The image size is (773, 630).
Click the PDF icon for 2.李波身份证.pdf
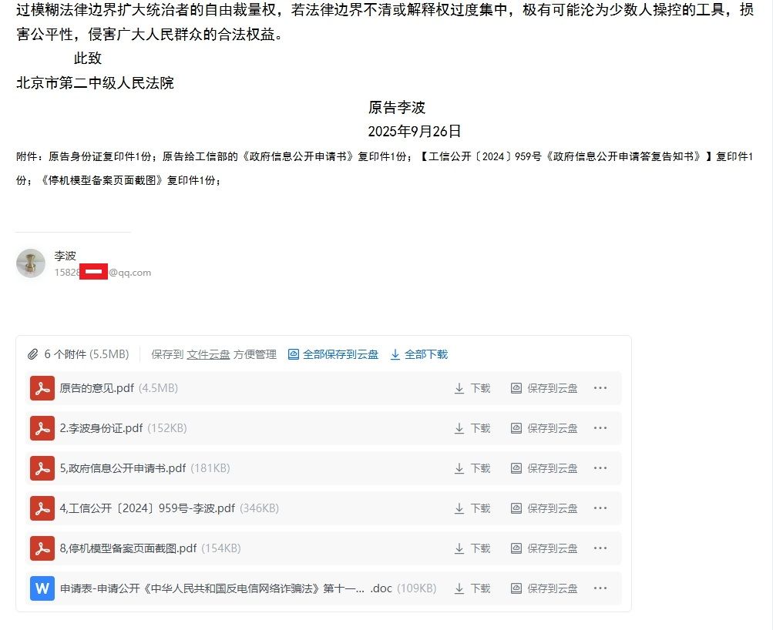(x=42, y=428)
